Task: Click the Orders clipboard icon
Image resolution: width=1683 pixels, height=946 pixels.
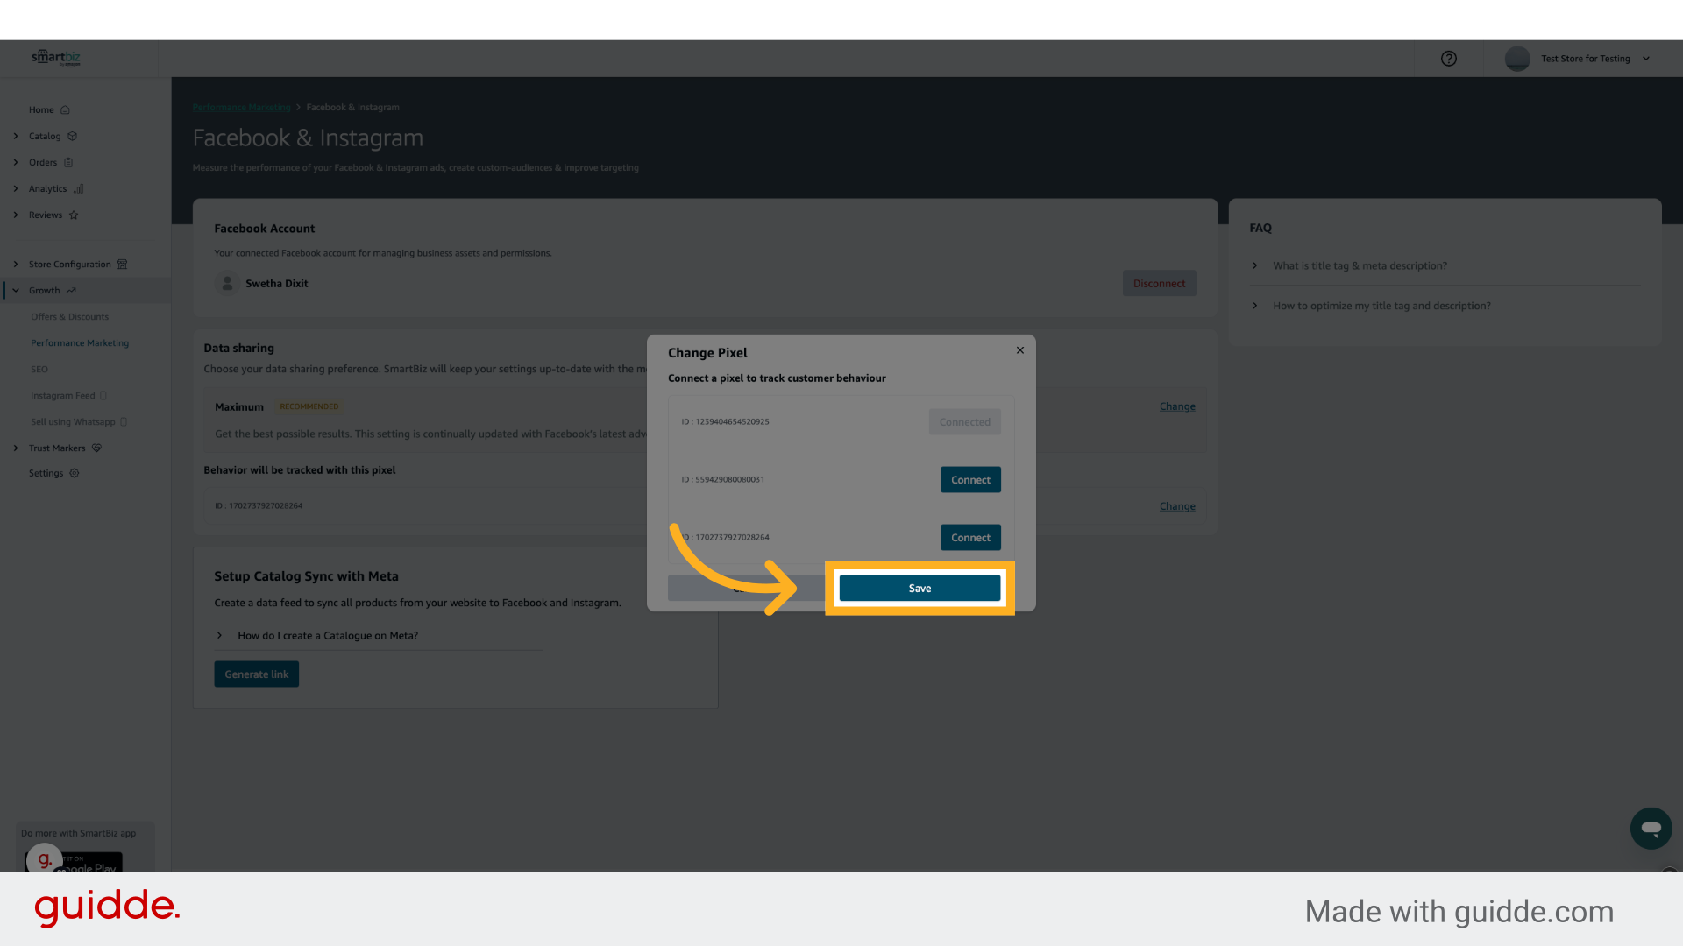Action: [68, 163]
